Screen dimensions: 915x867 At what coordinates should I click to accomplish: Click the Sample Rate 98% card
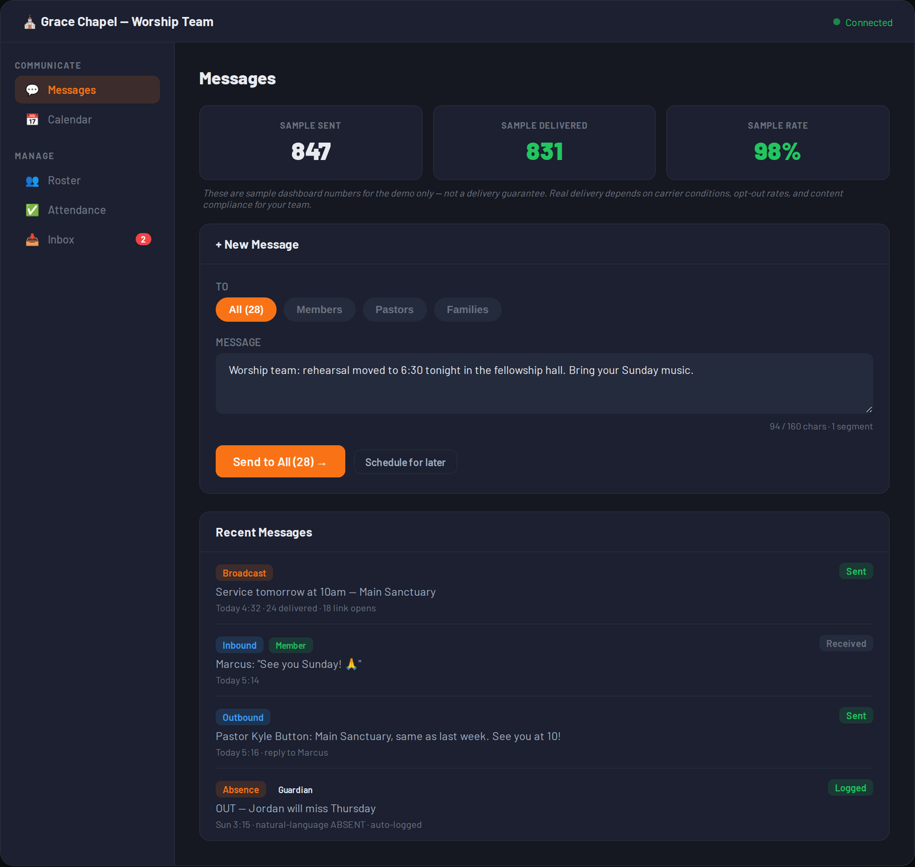(778, 142)
